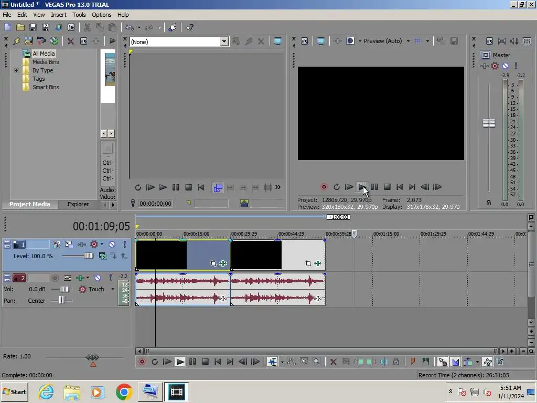Stop playback in video preview panel
Screen dimensions: 537x403
click(x=388, y=187)
